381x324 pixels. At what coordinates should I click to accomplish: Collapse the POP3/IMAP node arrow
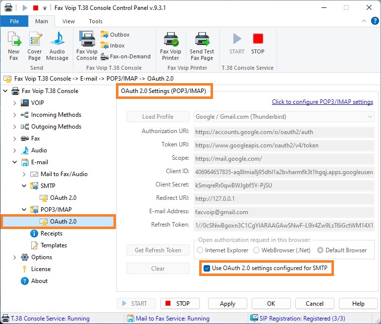[x=24, y=210]
